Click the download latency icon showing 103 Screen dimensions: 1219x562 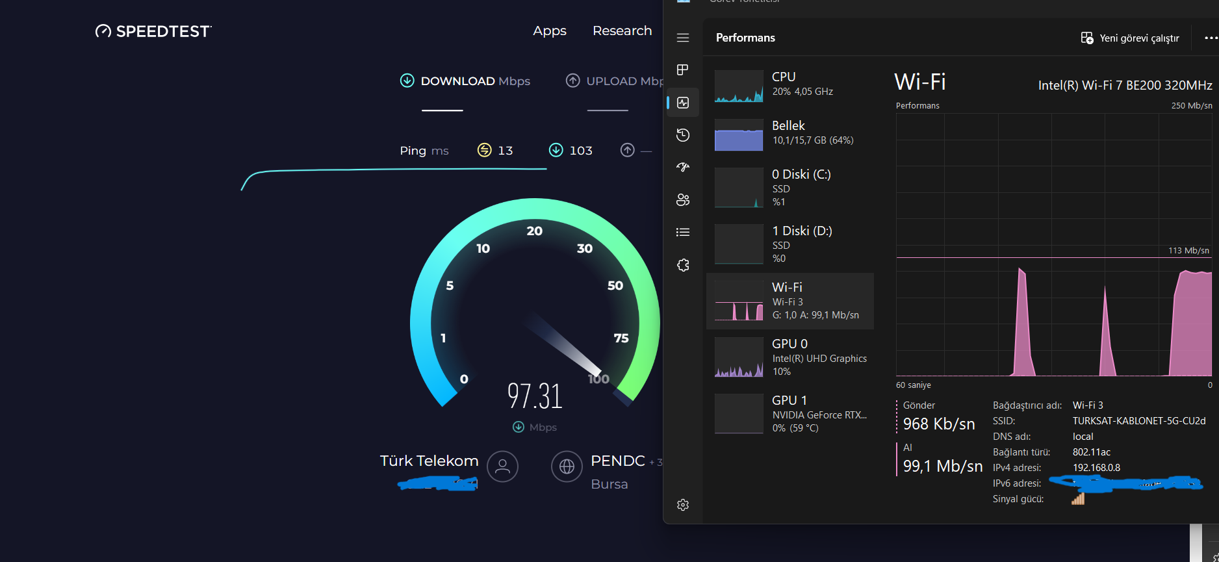pos(556,150)
